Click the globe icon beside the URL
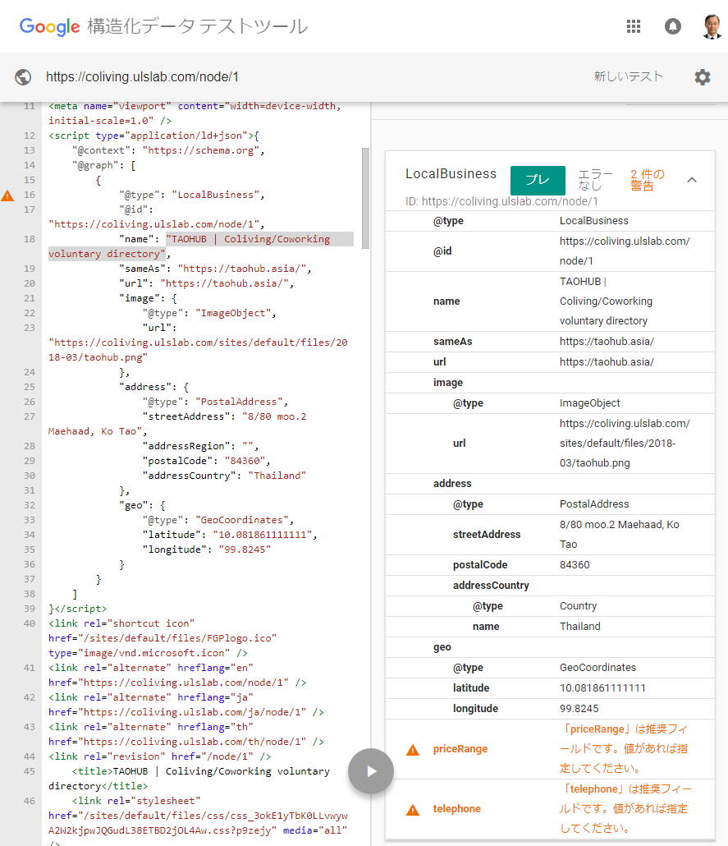 pos(23,77)
